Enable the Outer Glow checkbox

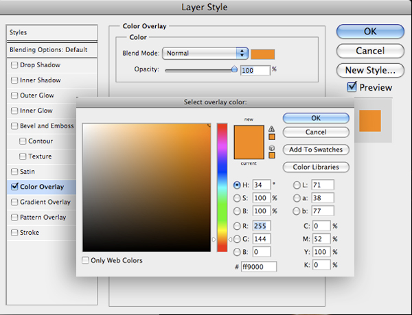(x=14, y=95)
